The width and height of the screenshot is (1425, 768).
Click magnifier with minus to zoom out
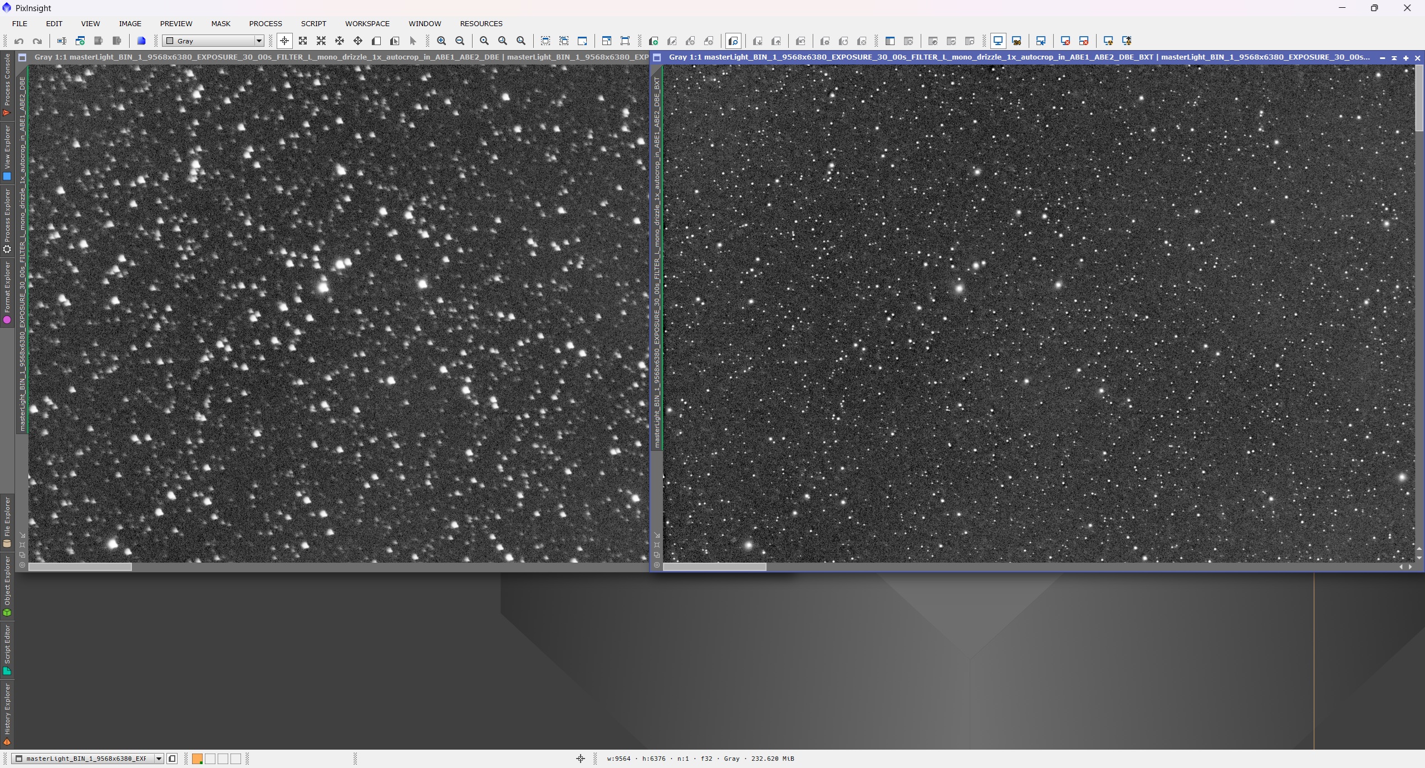(x=460, y=41)
